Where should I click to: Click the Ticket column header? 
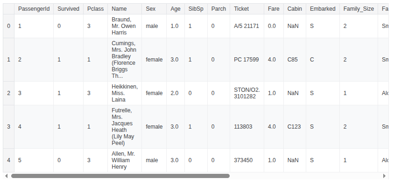point(247,9)
